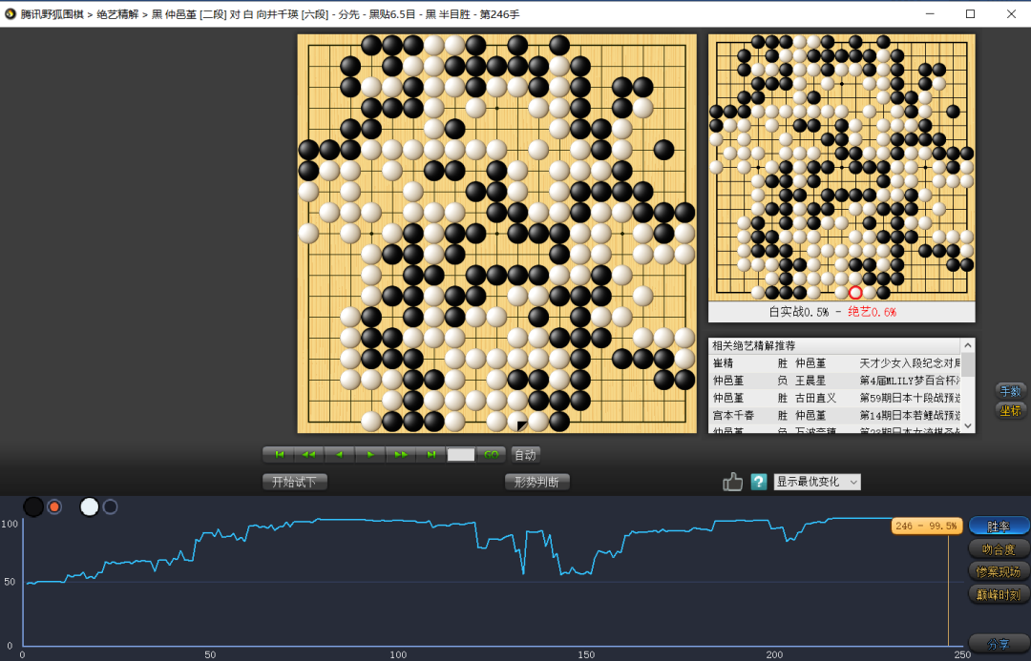Switch to the 吻合度 tab

pyautogui.click(x=999, y=549)
